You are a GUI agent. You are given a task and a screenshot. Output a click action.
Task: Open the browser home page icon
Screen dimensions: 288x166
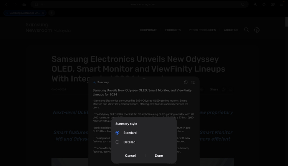24,4
